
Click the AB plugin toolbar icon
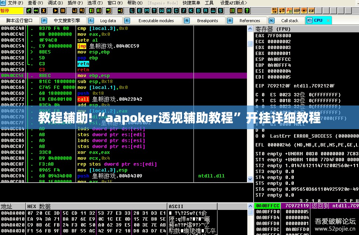point(289,11)
